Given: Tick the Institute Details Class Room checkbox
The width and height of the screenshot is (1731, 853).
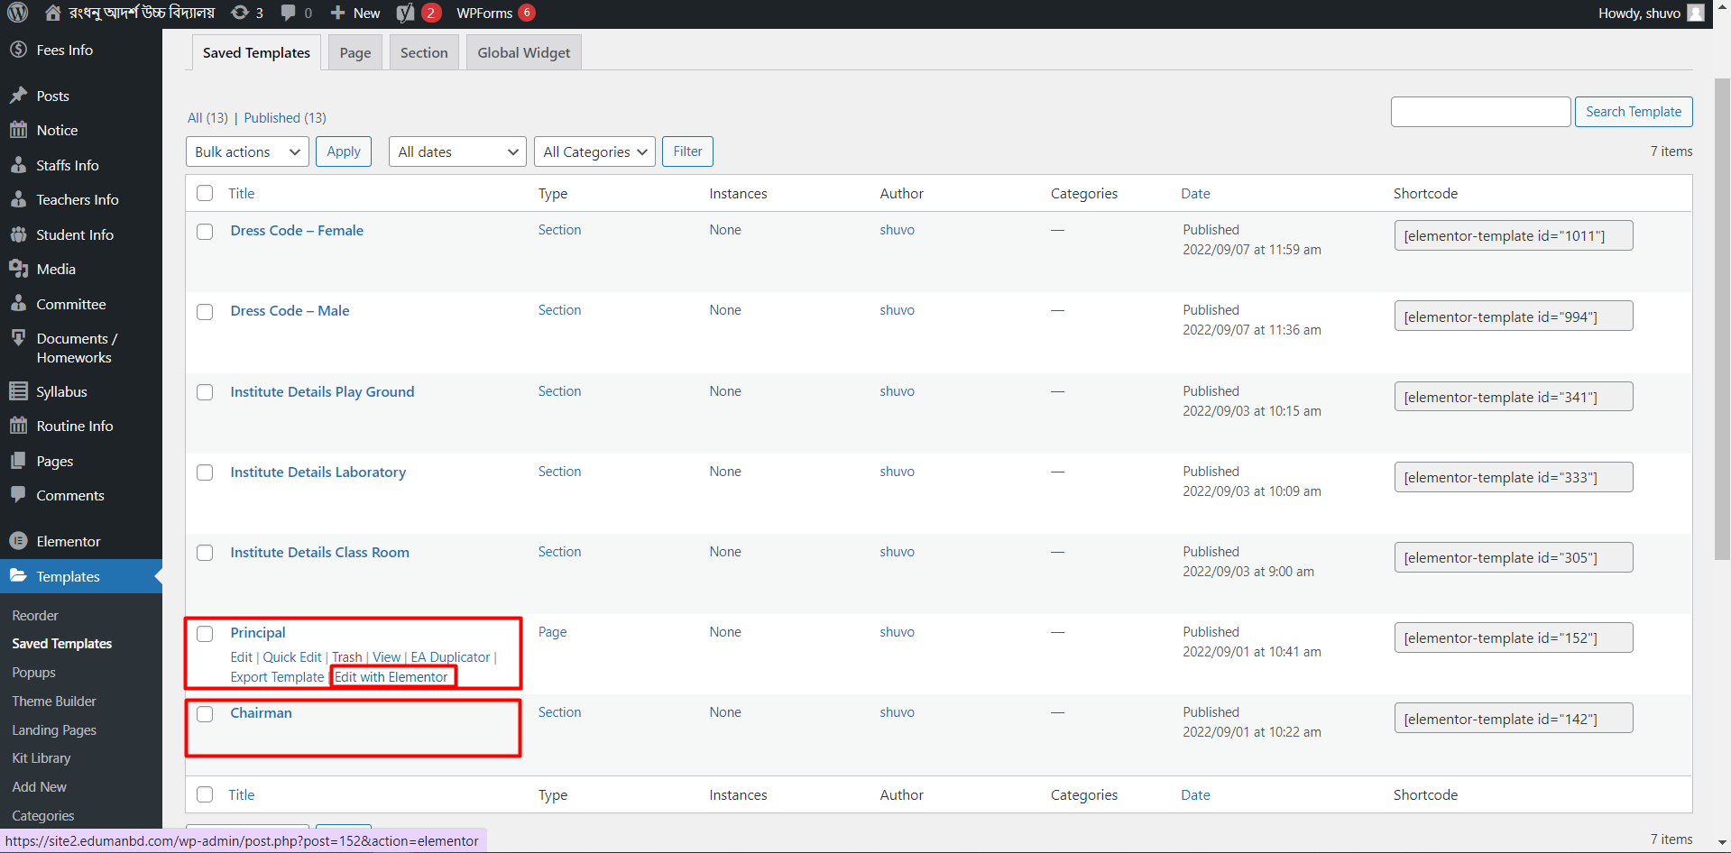Looking at the screenshot, I should (205, 554).
